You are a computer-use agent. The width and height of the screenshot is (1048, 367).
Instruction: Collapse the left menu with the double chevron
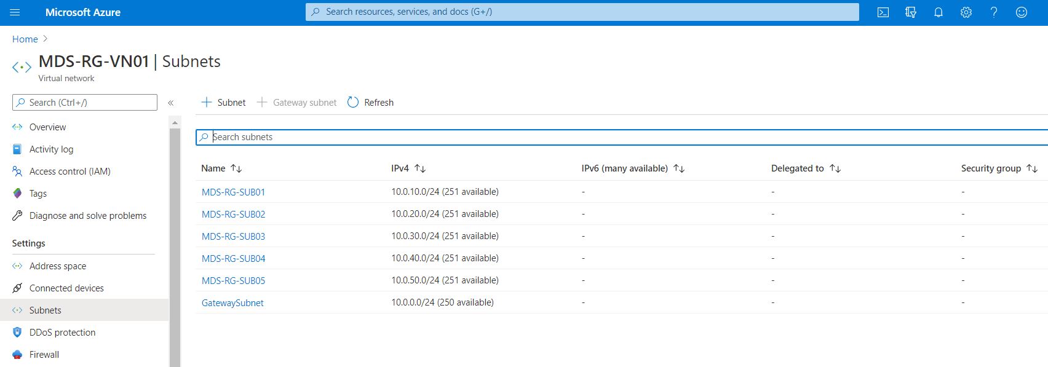click(171, 103)
